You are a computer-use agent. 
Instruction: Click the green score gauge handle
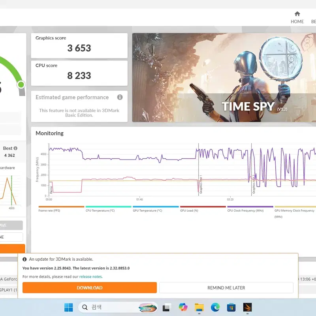[x=21, y=85]
